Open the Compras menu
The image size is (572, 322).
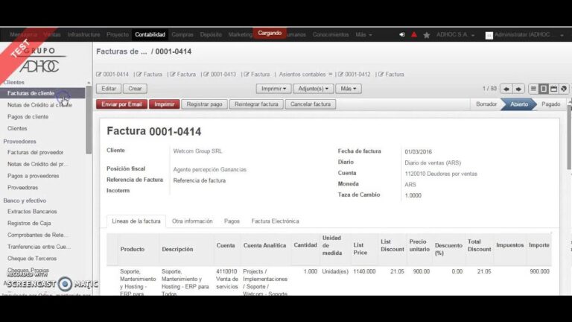pyautogui.click(x=182, y=35)
